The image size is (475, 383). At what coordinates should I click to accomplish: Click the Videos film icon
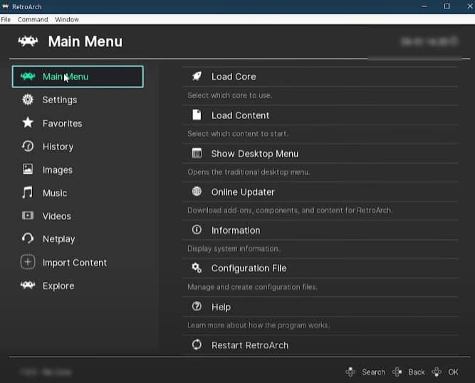click(x=28, y=216)
